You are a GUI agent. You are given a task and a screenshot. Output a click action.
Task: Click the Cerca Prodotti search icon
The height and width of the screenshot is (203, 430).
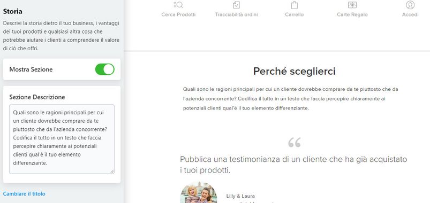pos(178,5)
